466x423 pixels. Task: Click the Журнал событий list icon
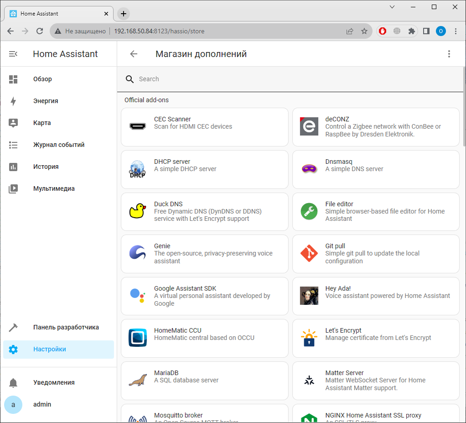coord(13,145)
